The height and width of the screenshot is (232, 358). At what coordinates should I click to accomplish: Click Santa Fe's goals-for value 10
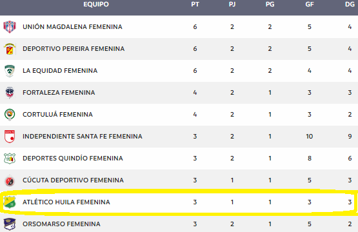point(310,137)
